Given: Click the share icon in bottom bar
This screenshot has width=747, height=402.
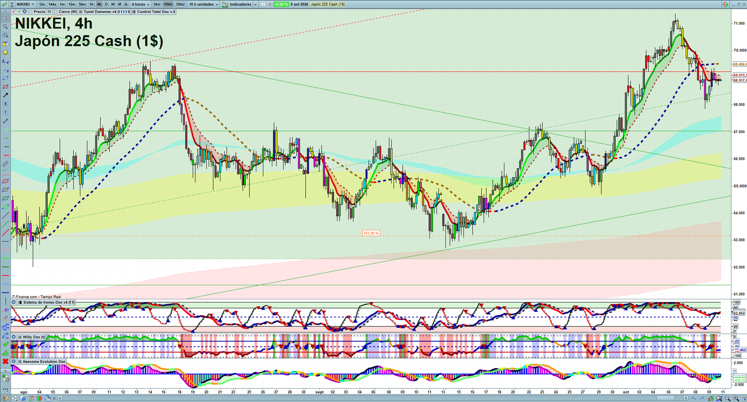Looking at the screenshot, I should tap(14, 398).
